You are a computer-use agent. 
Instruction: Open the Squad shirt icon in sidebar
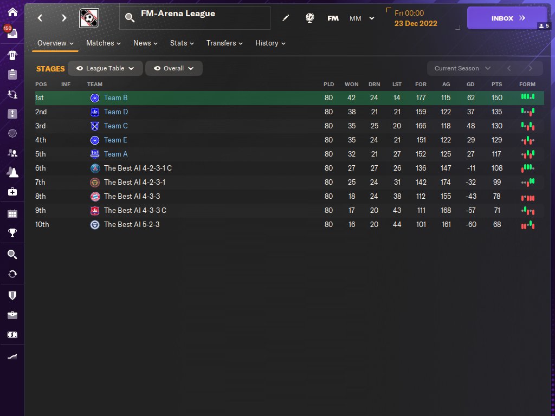(x=12, y=55)
